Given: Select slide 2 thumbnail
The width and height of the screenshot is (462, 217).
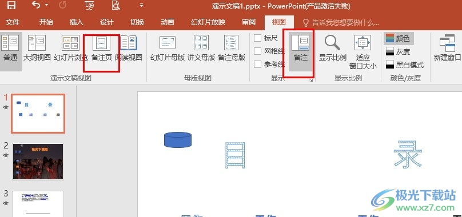Looking at the screenshot, I should pyautogui.click(x=38, y=162).
